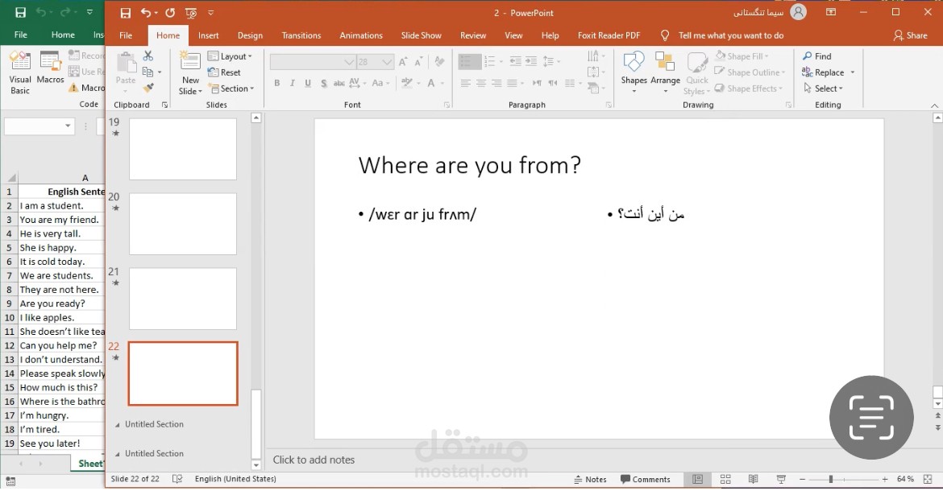Zoom in with plus button

point(885,479)
